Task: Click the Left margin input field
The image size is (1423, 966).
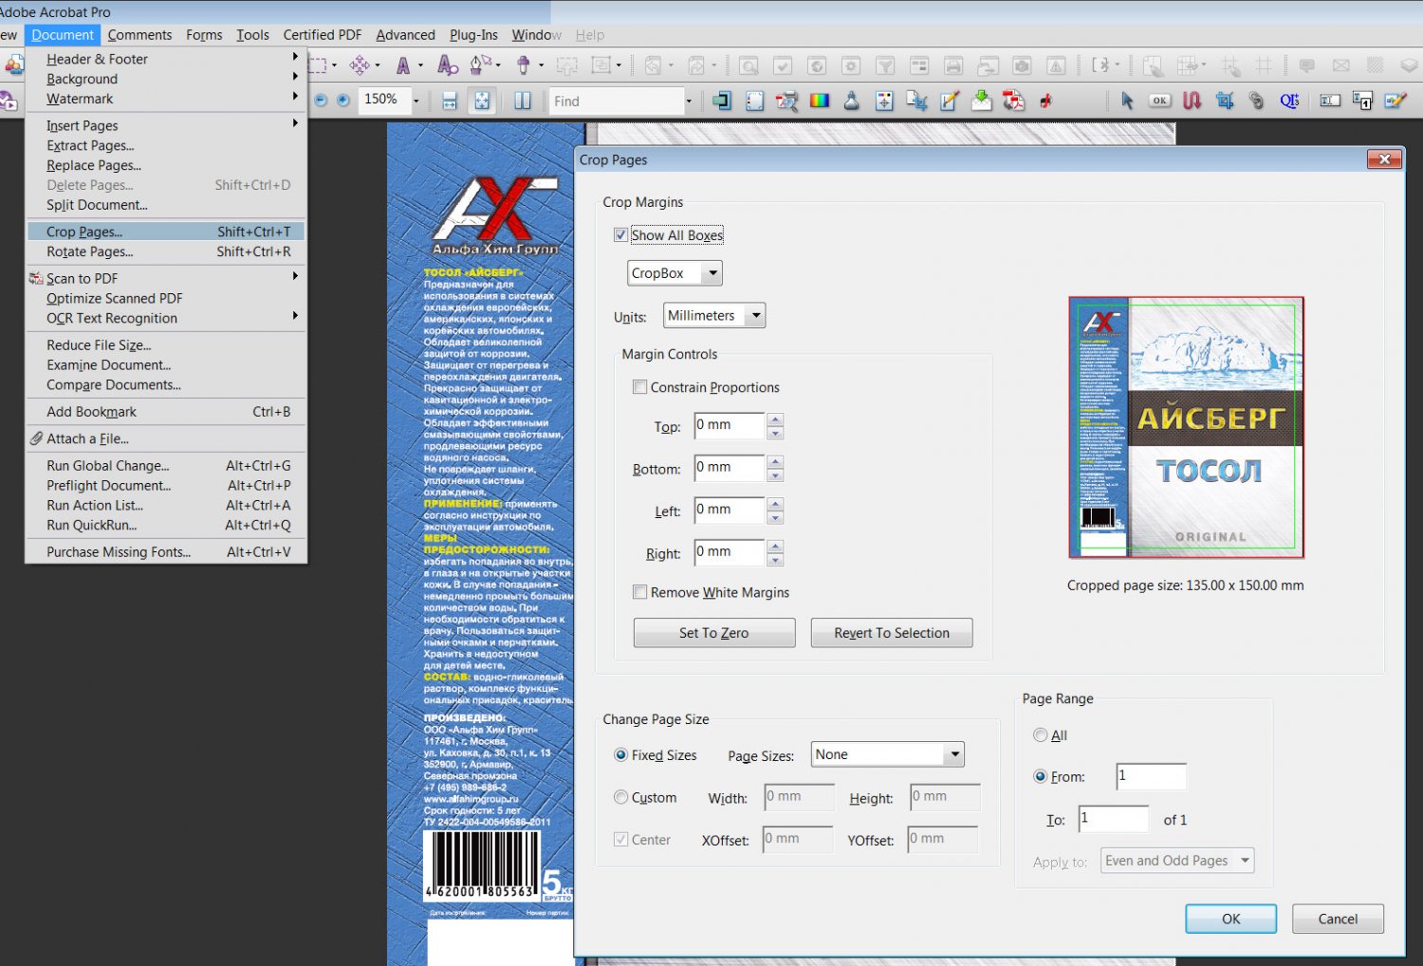Action: coord(729,510)
